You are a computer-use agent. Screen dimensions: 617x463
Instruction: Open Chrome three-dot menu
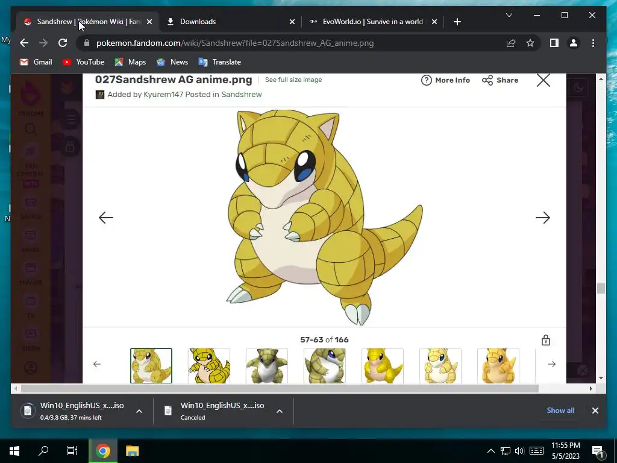coord(593,43)
